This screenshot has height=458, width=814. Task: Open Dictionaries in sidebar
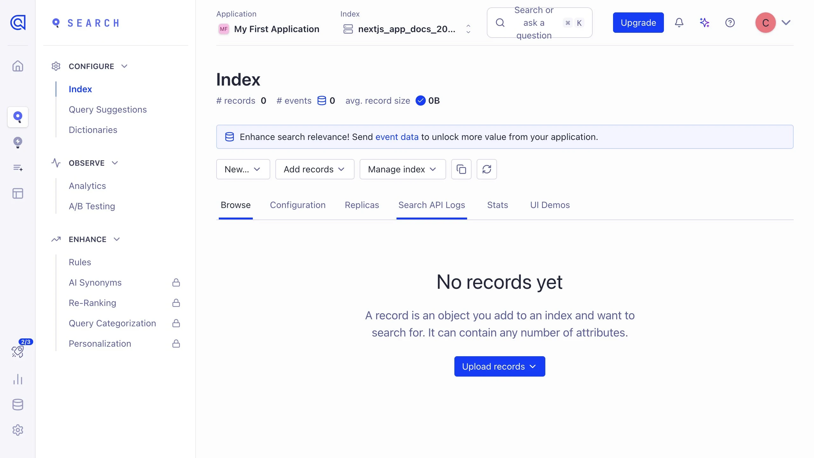coord(93,130)
